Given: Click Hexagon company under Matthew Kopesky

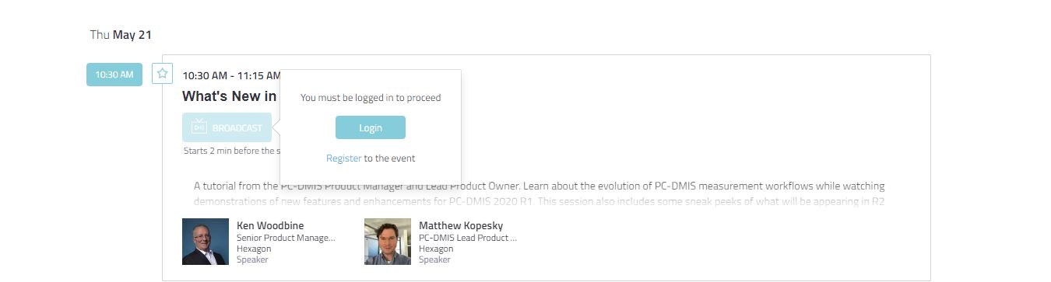Looking at the screenshot, I should coord(436,249).
